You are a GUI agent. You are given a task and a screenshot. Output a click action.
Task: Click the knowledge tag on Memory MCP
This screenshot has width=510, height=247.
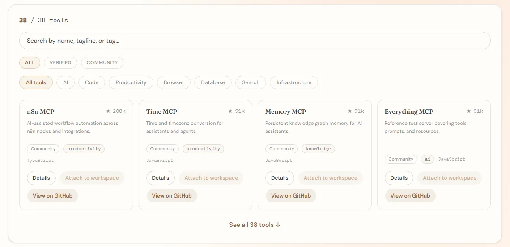point(318,149)
